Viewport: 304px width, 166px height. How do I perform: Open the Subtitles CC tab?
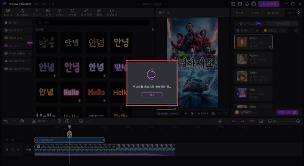[x=48, y=13]
